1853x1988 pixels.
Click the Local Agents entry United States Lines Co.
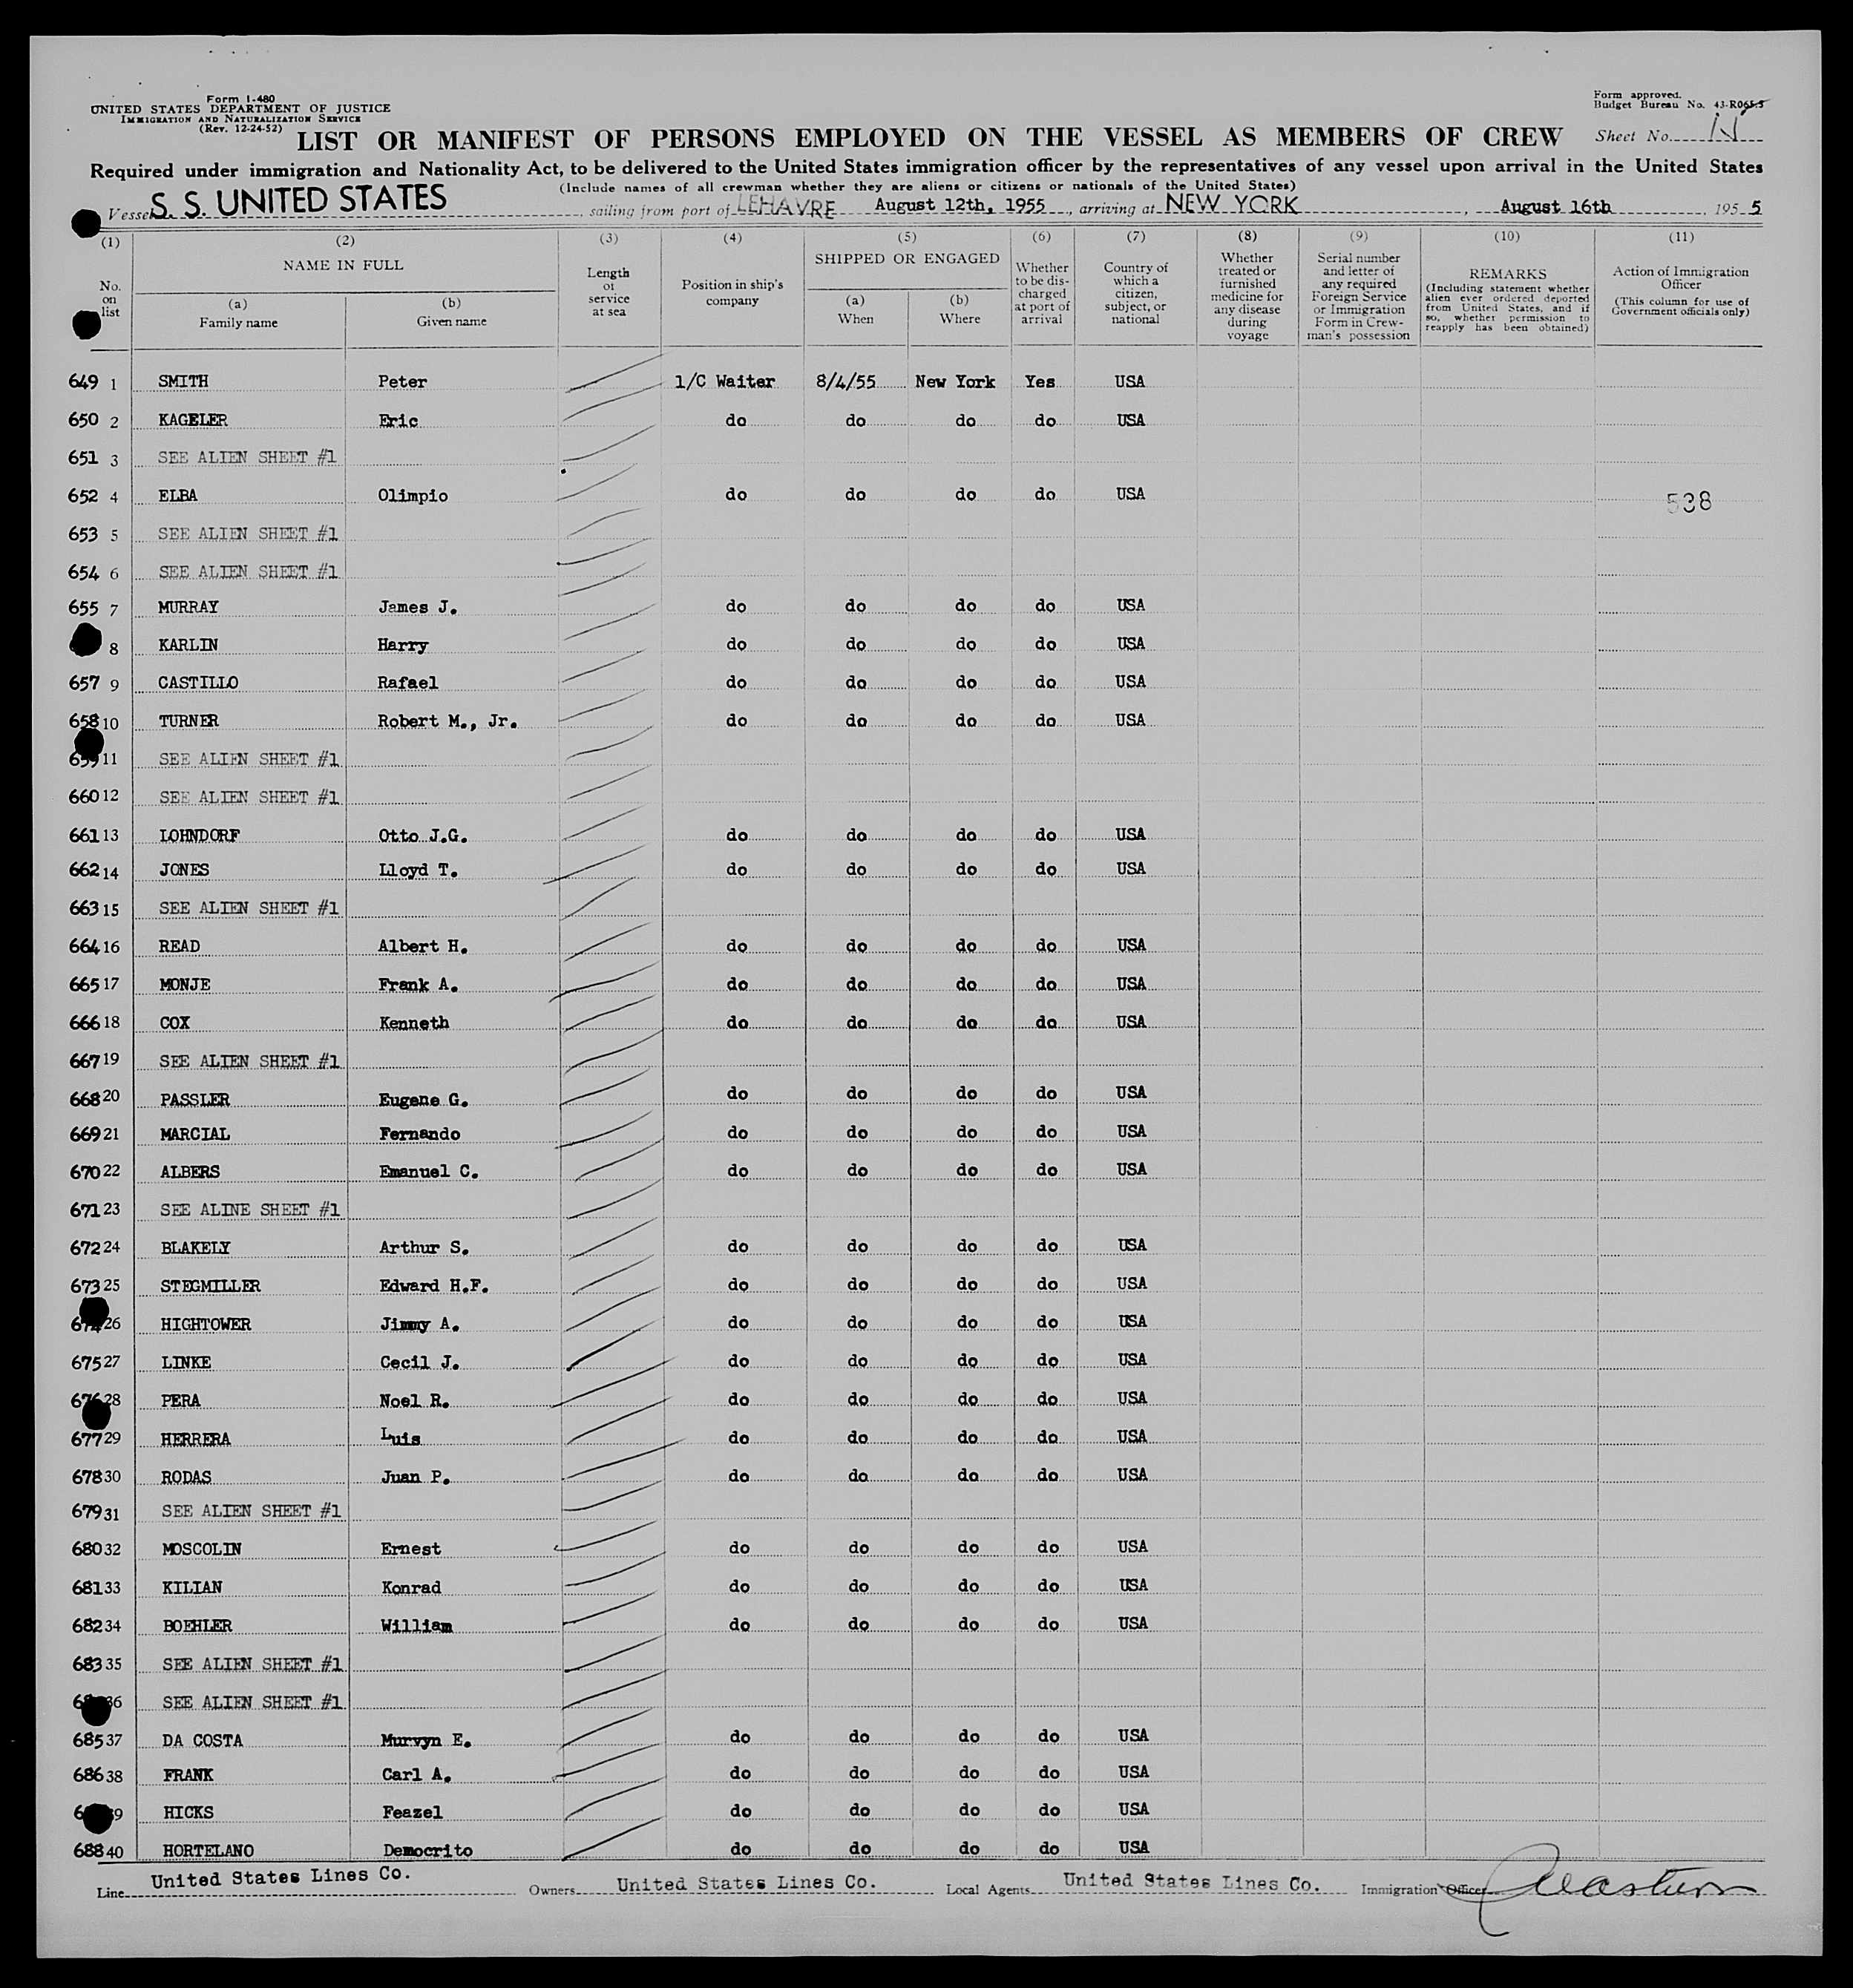coord(1191,1882)
